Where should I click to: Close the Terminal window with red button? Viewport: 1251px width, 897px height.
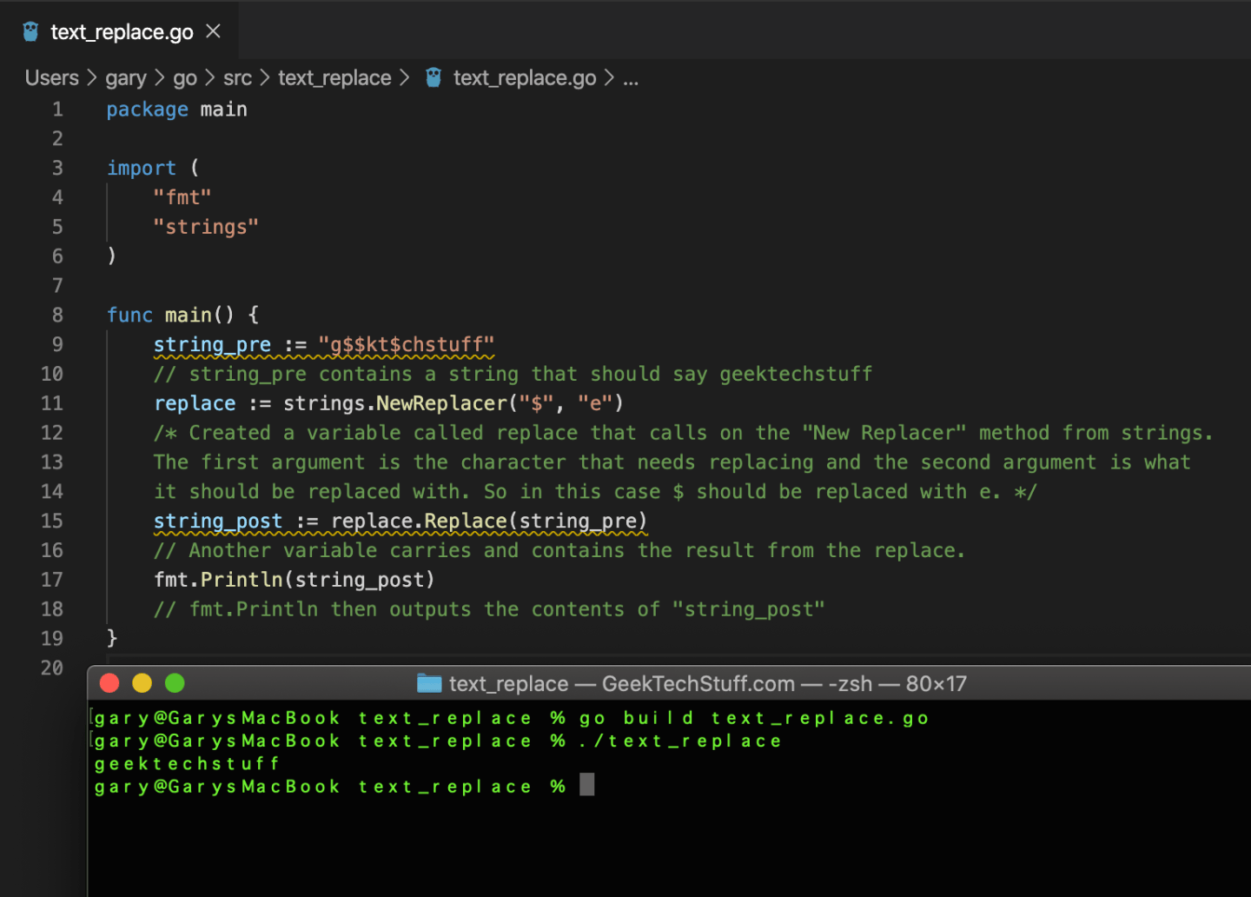[109, 683]
